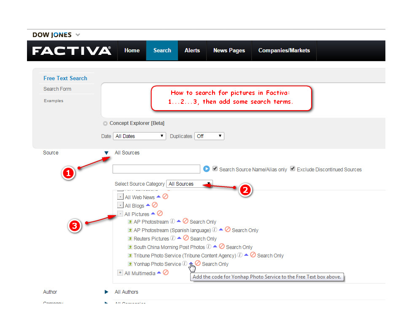Select AP Photostream source
409x314 pixels.
[x=151, y=222]
